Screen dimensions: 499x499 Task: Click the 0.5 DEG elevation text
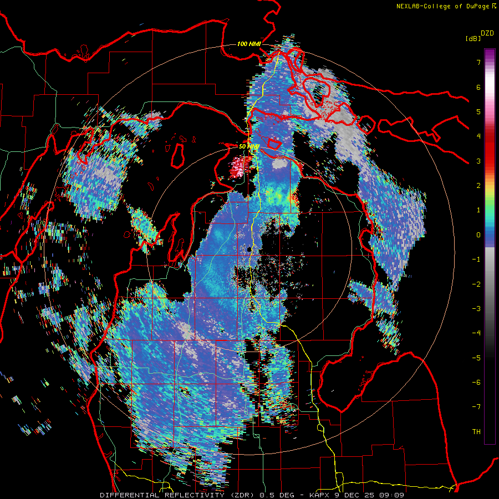[x=276, y=495]
